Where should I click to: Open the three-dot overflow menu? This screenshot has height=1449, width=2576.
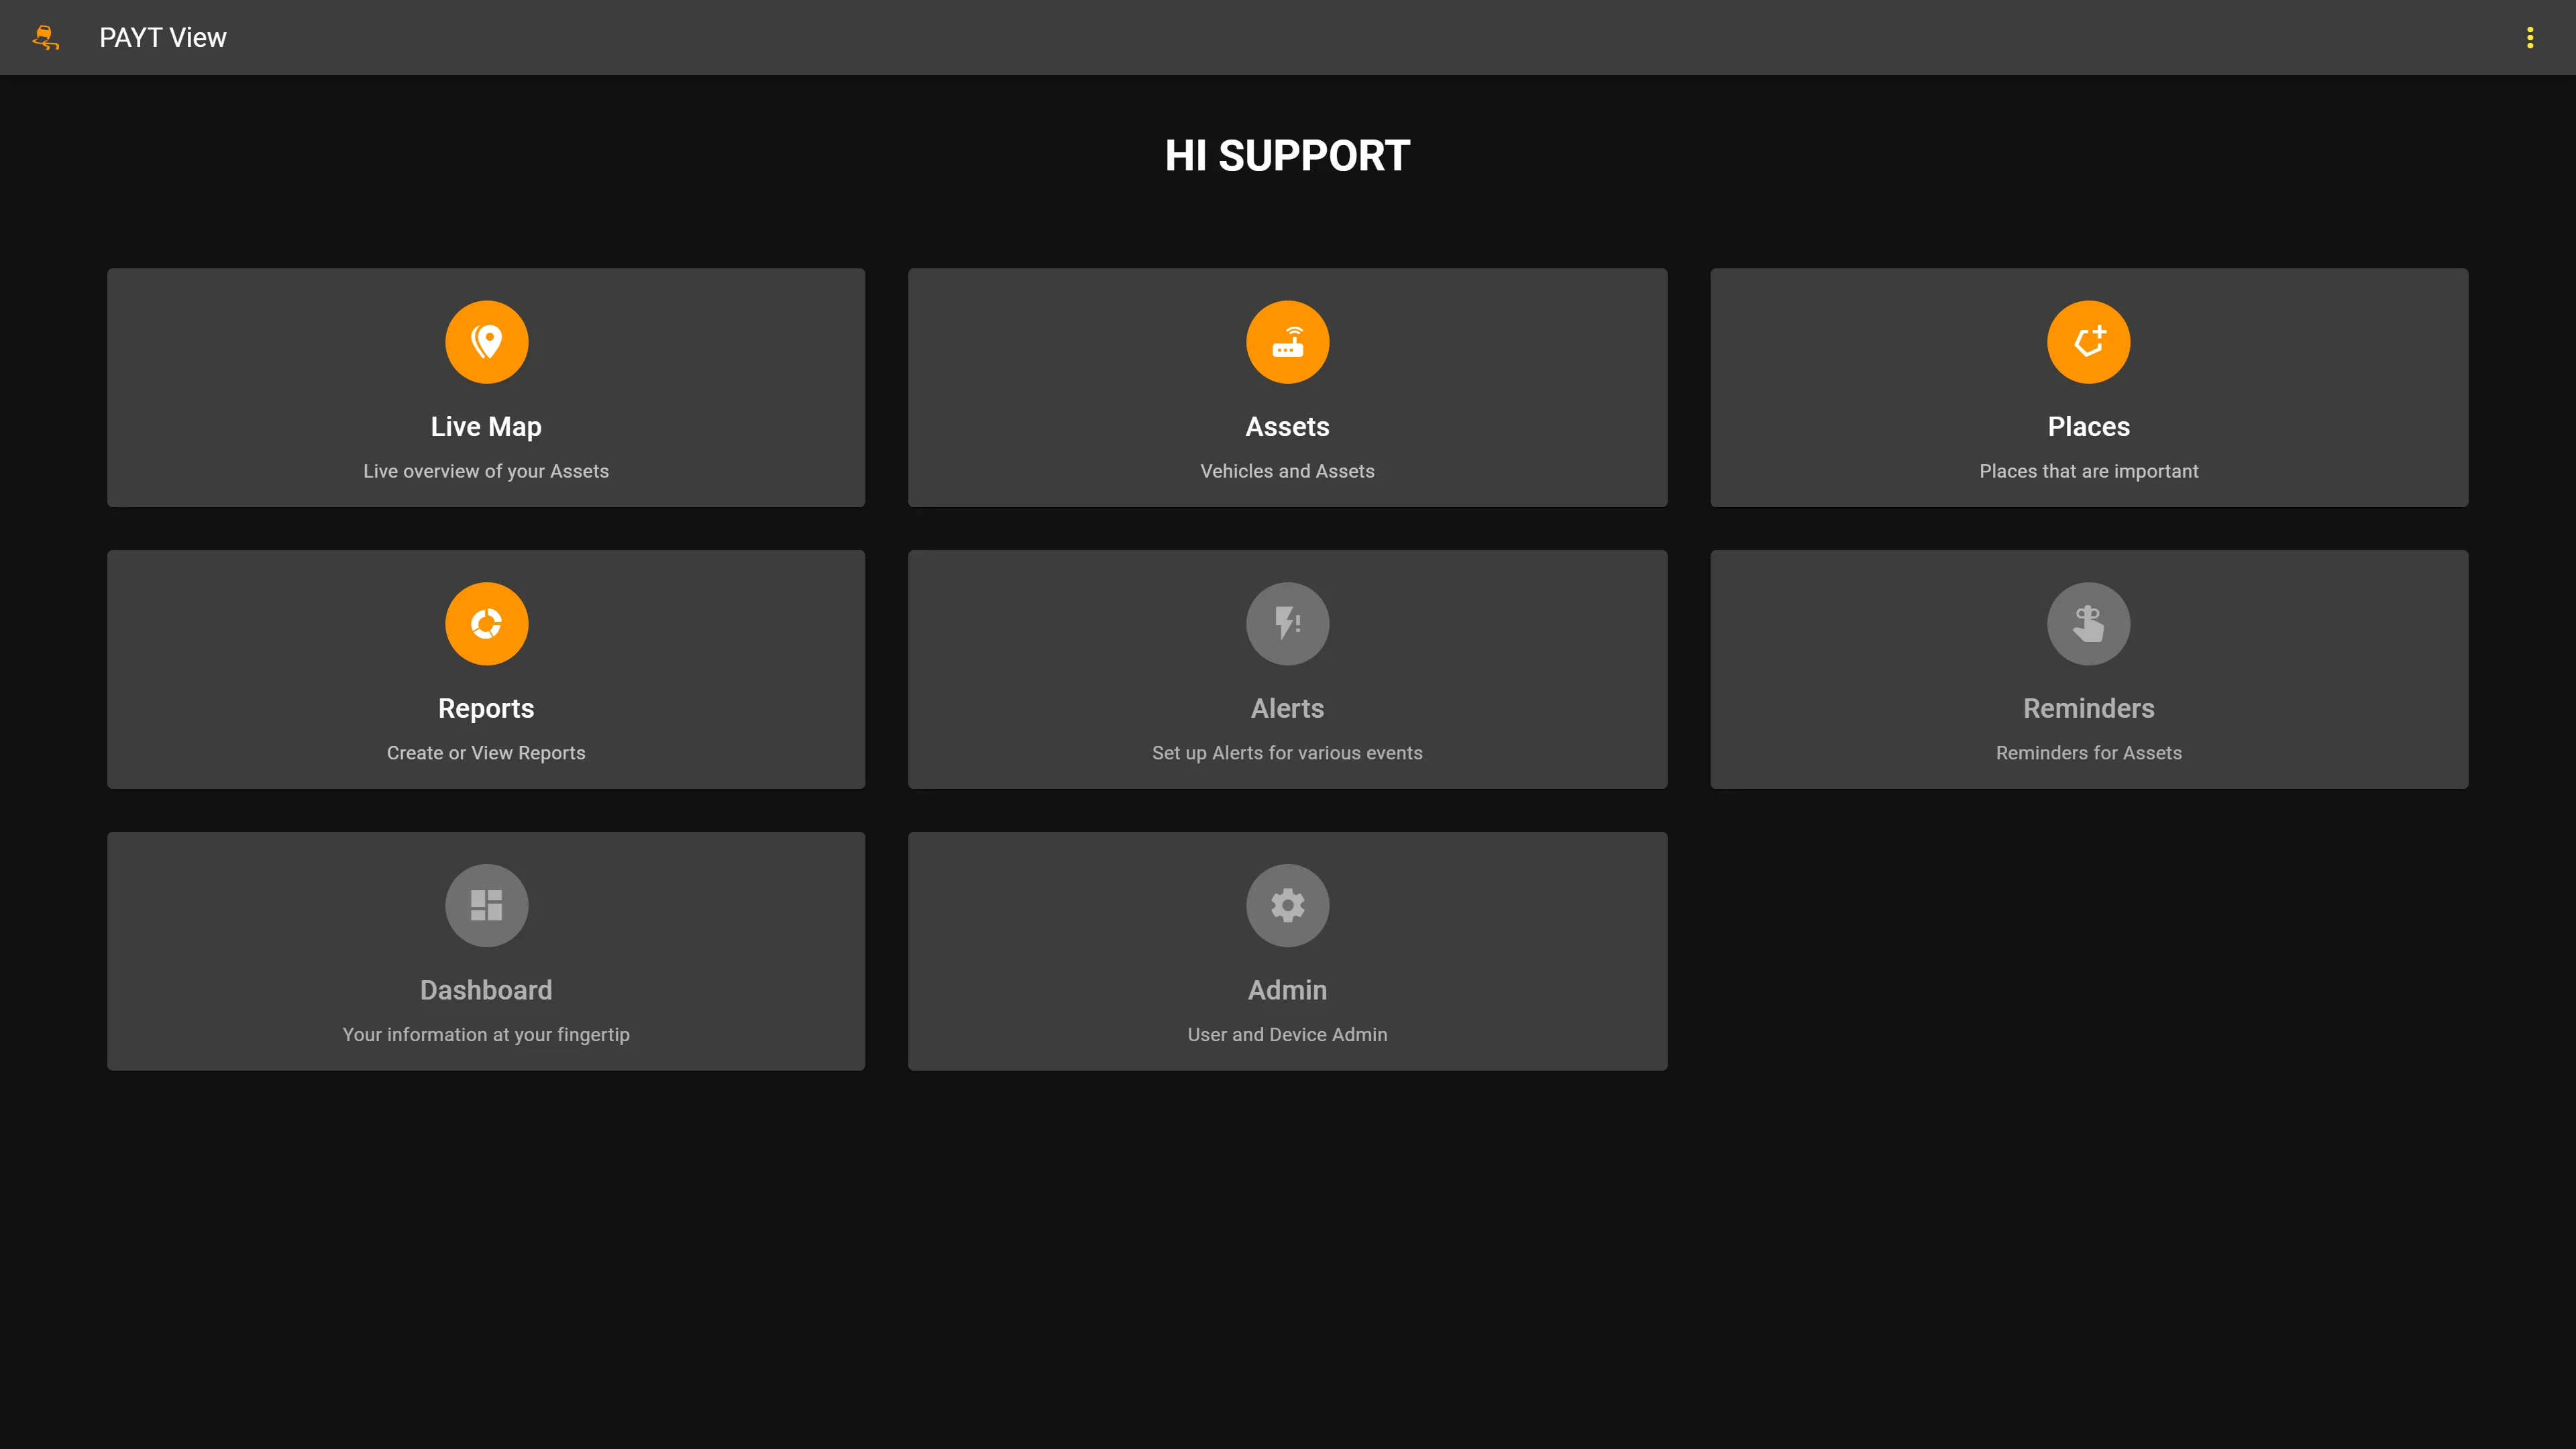tap(2530, 38)
